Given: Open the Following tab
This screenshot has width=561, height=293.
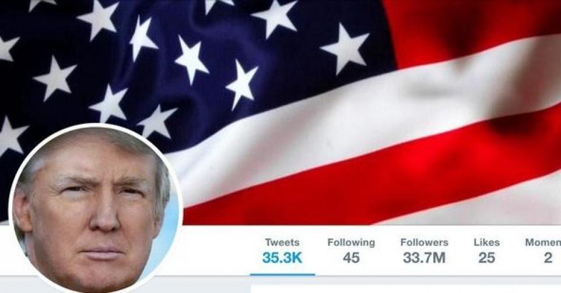Looking at the screenshot, I should click(351, 243).
